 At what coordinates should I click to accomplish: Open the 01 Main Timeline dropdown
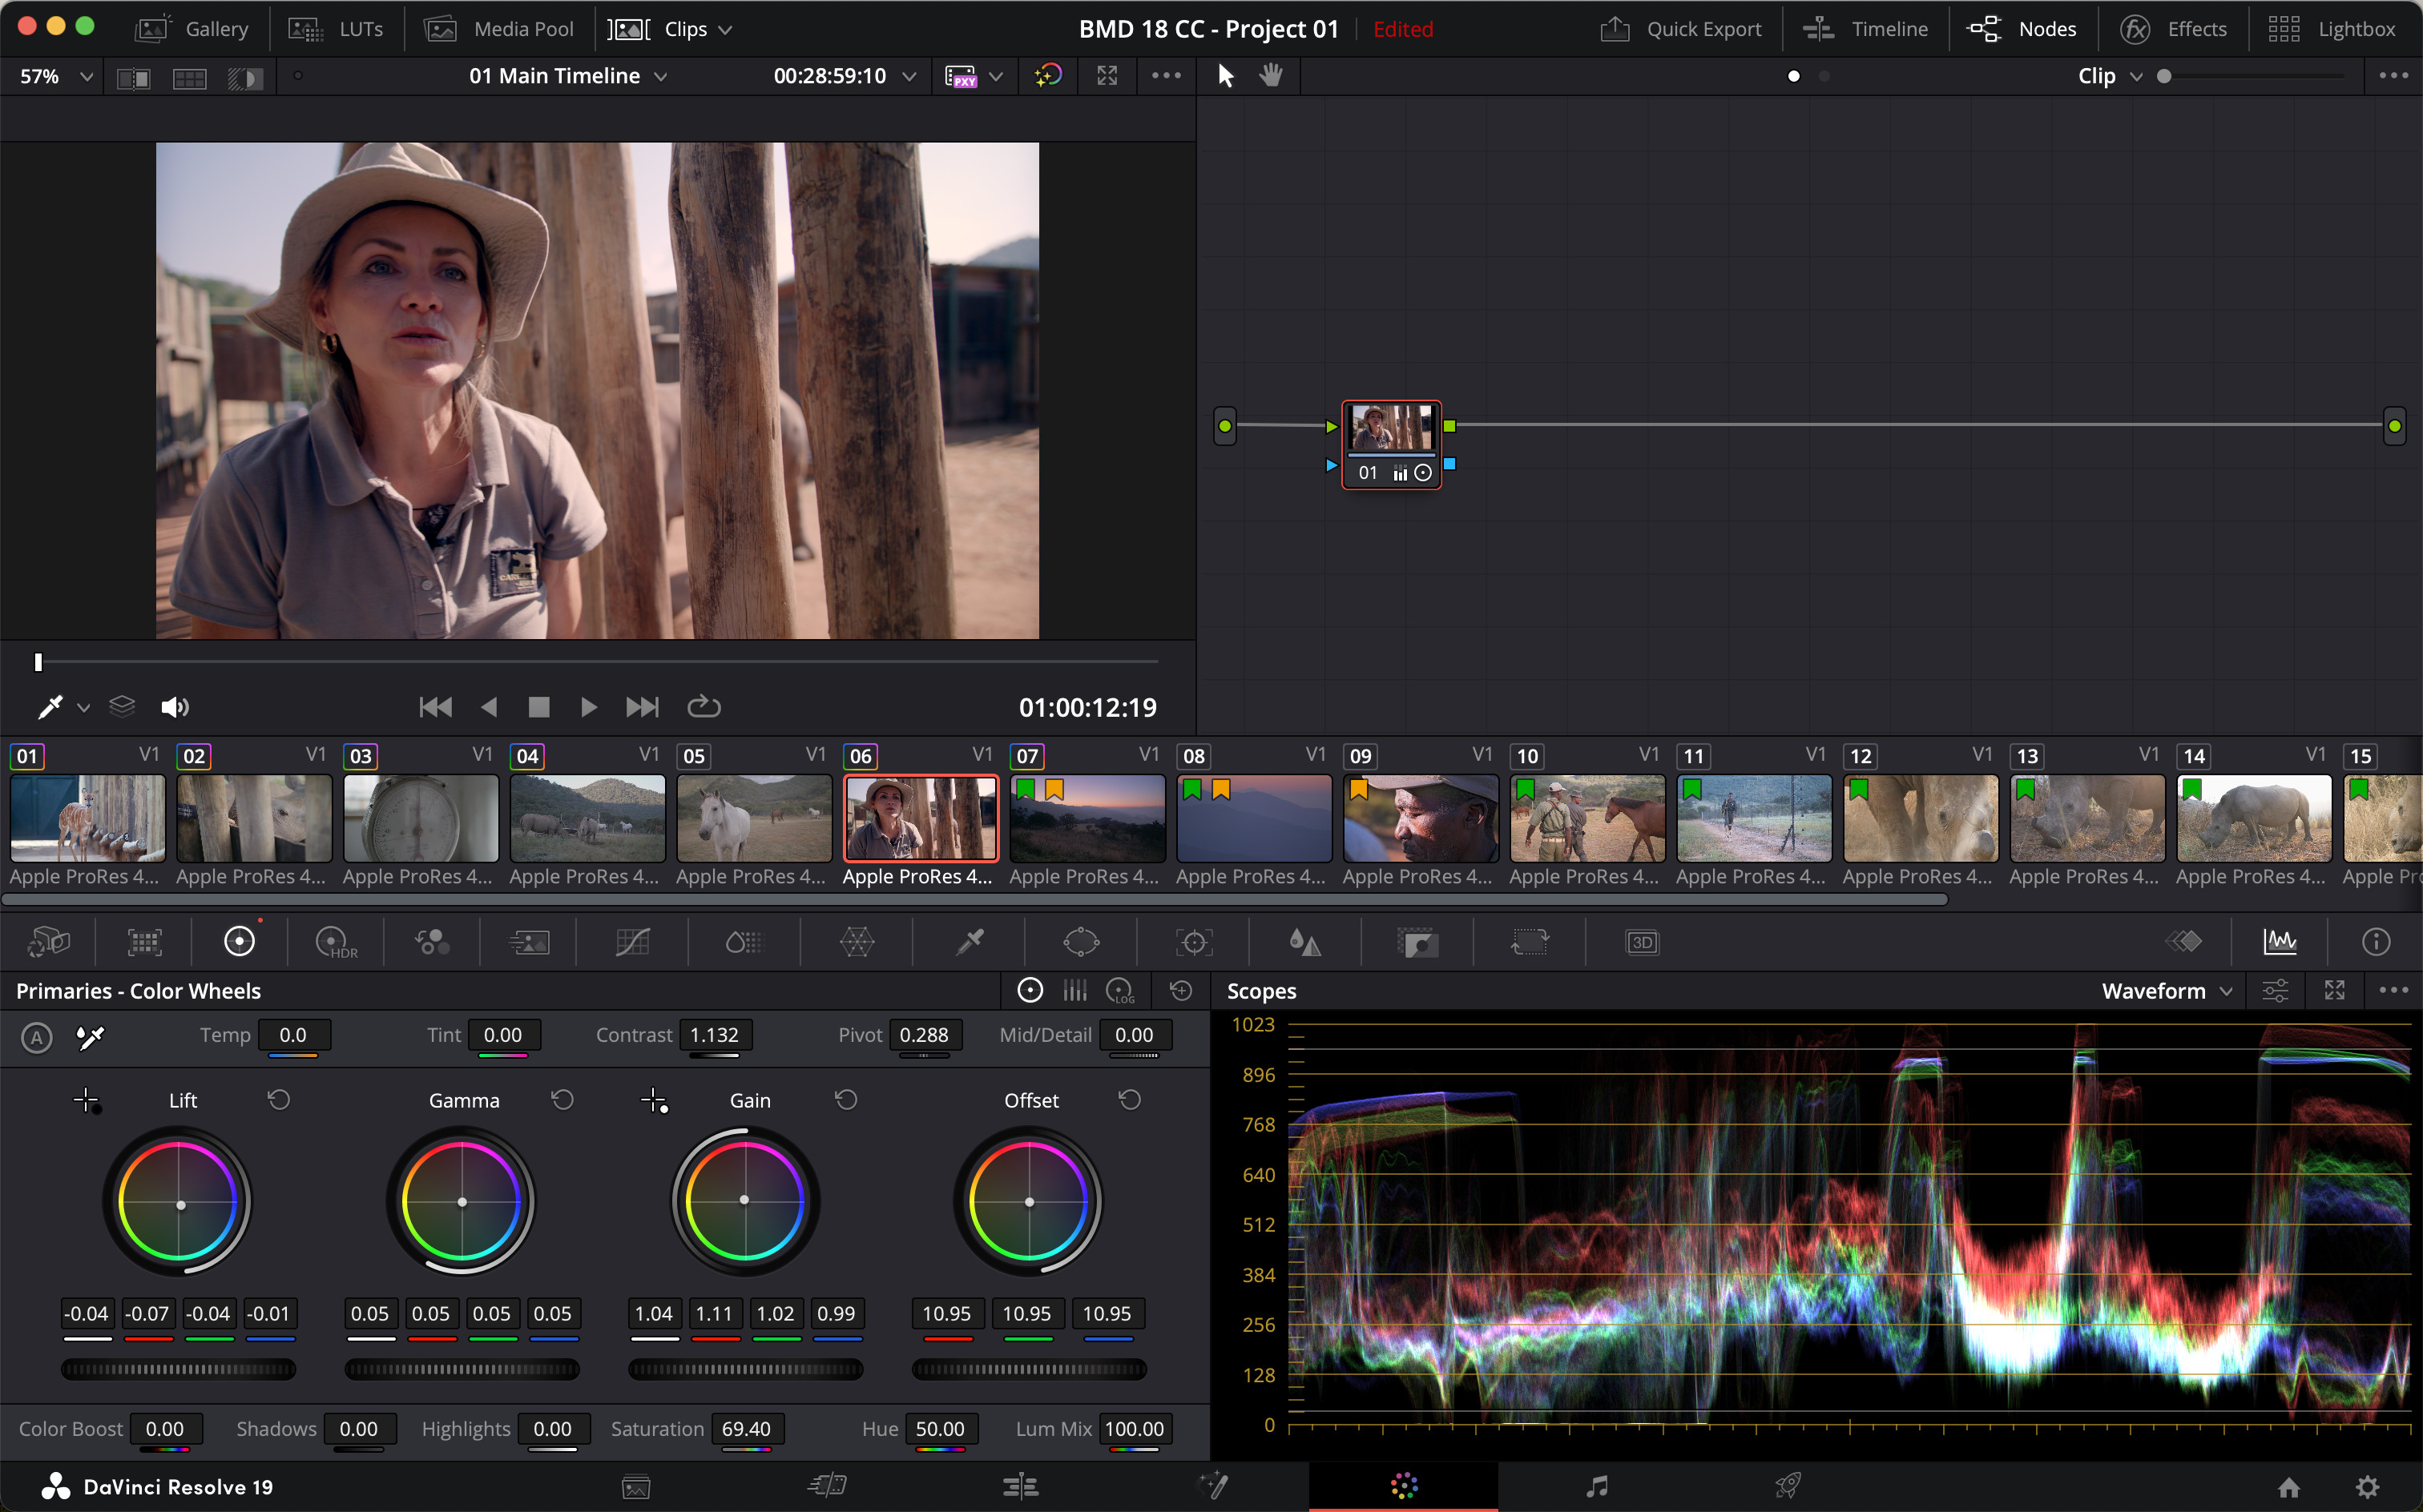click(568, 76)
